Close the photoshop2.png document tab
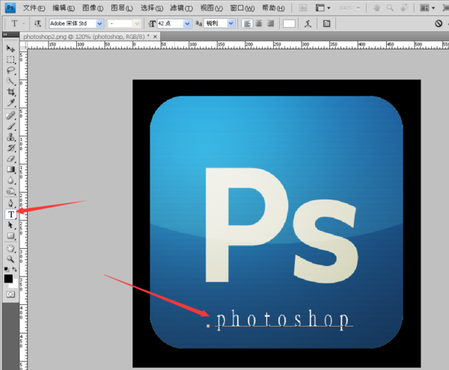This screenshot has height=370, width=449. click(x=155, y=37)
